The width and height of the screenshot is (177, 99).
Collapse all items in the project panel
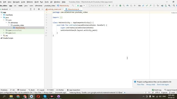(x=34, y=9)
